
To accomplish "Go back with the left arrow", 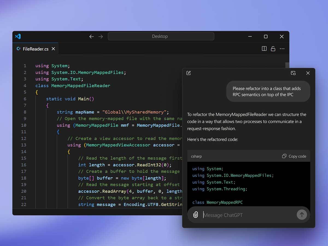I will (x=92, y=37).
